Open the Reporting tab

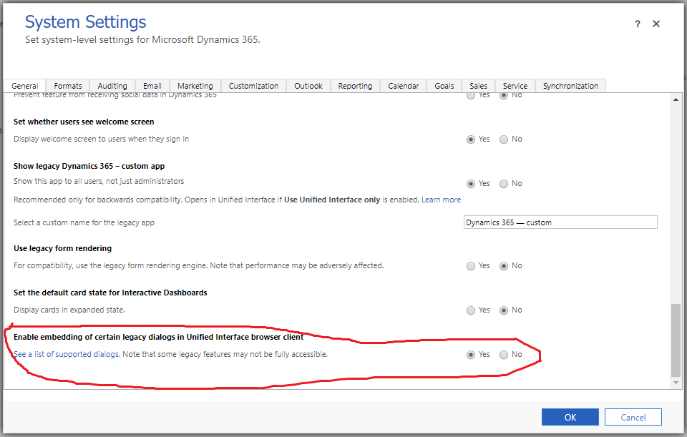[356, 86]
